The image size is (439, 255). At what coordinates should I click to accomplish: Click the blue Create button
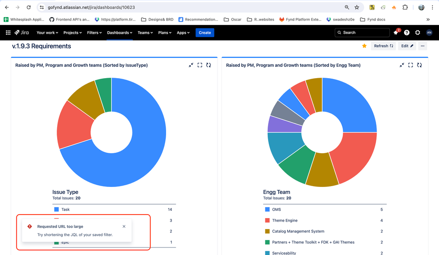[205, 32]
